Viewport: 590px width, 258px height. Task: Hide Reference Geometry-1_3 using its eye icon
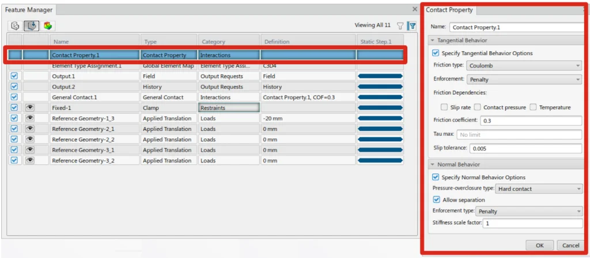[x=30, y=118]
